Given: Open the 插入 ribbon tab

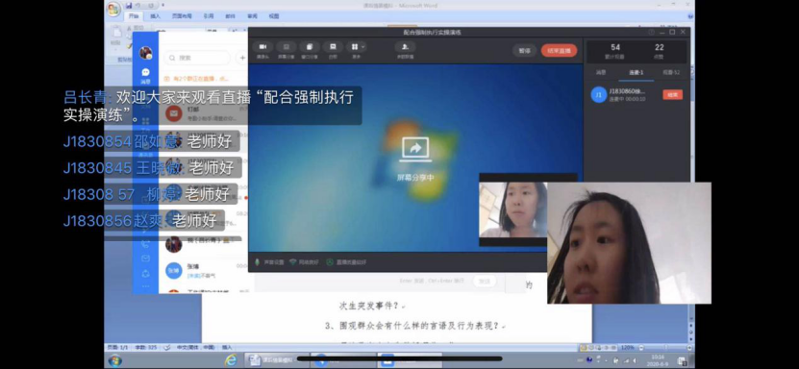Looking at the screenshot, I should tap(155, 16).
